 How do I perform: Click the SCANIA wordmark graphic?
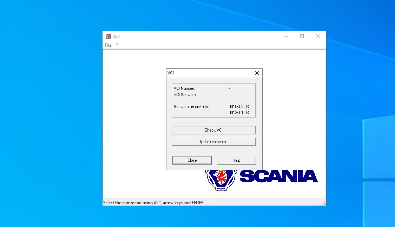pyautogui.click(x=279, y=176)
